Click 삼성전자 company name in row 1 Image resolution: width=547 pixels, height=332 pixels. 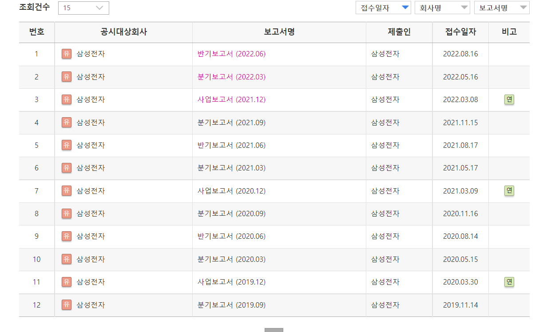click(x=91, y=54)
